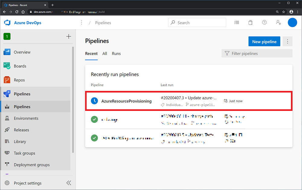302x190 pixels.
Task: Click the Pipelines breadcrumb link
Action: (103, 23)
